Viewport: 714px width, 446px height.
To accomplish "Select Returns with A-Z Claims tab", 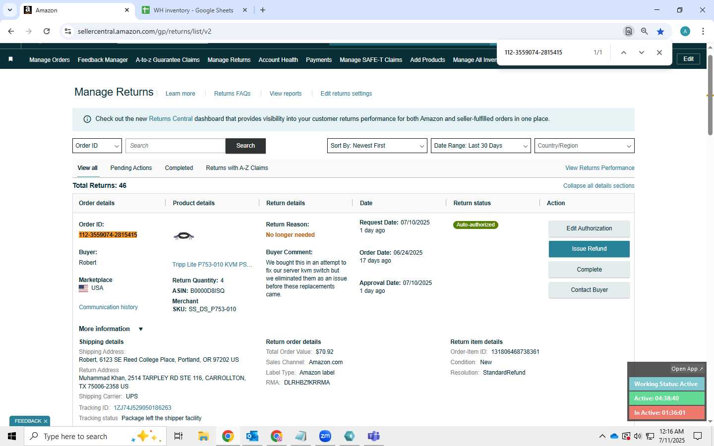I will tap(237, 168).
